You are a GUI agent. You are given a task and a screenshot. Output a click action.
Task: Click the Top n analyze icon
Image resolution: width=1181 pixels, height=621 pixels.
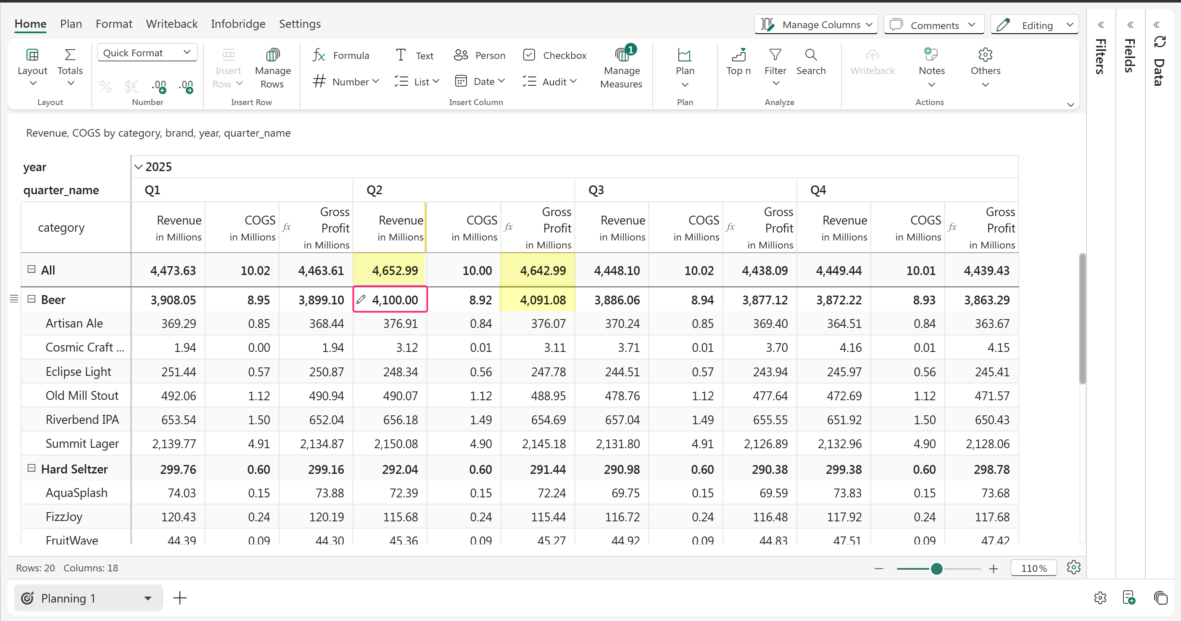pos(738,55)
